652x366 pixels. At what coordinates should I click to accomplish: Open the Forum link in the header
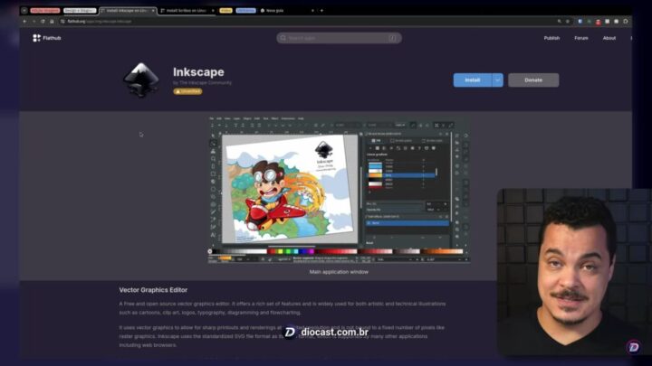pos(580,38)
